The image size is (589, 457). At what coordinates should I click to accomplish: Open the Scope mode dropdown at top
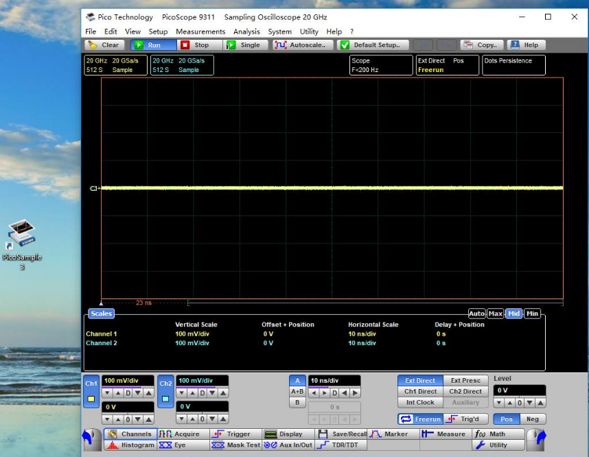point(380,65)
